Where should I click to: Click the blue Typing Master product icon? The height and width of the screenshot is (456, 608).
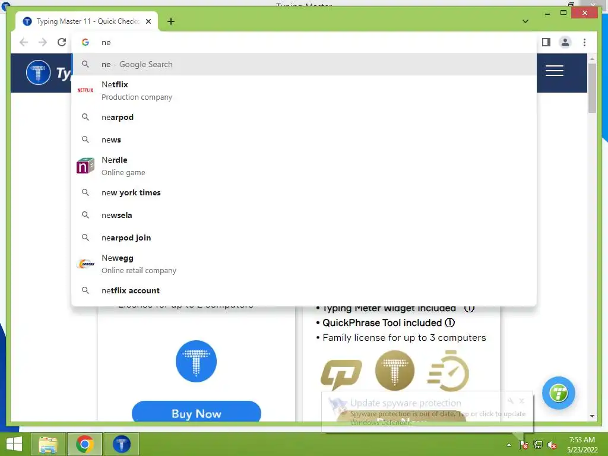[x=196, y=362]
